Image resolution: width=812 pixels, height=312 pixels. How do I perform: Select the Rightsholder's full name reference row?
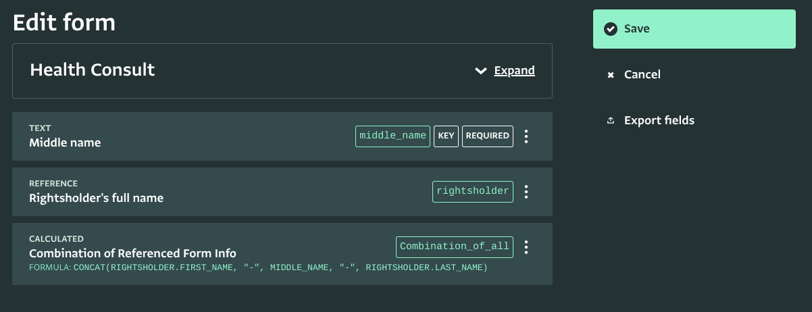click(x=282, y=192)
